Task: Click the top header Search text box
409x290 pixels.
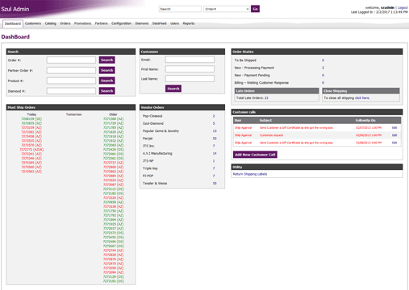Action: coord(180,9)
